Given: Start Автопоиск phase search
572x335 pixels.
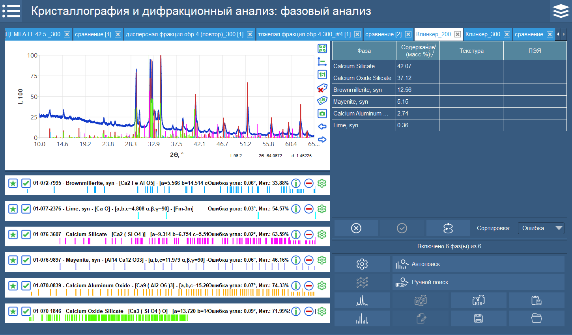Looking at the screenshot, I should 478,263.
